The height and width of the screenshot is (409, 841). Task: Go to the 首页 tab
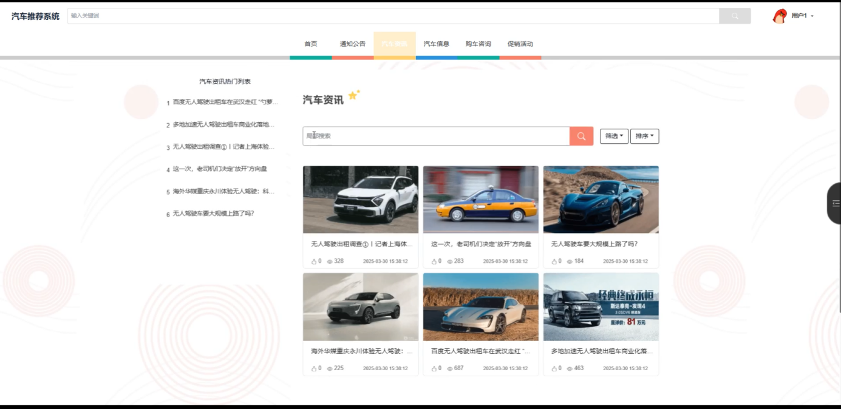coord(311,44)
